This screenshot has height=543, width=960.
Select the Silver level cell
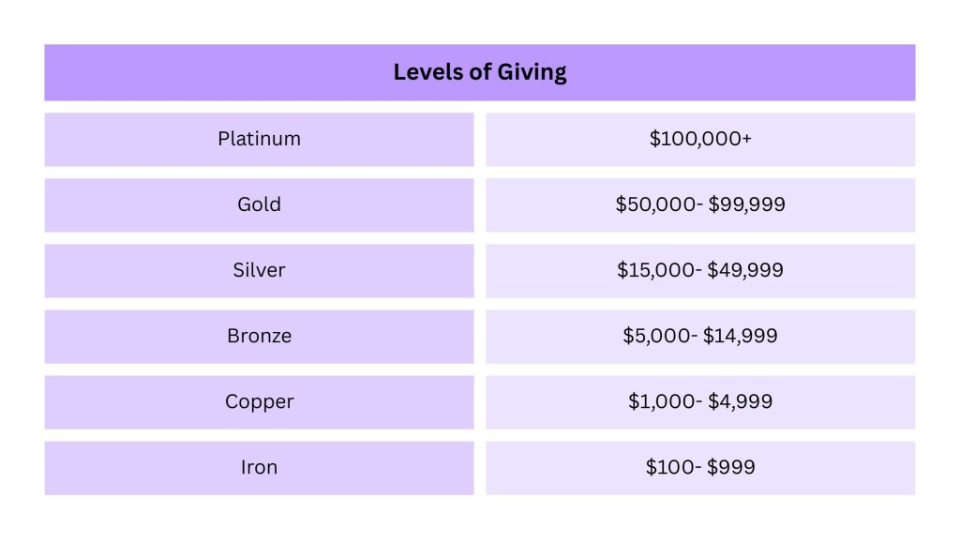259,270
